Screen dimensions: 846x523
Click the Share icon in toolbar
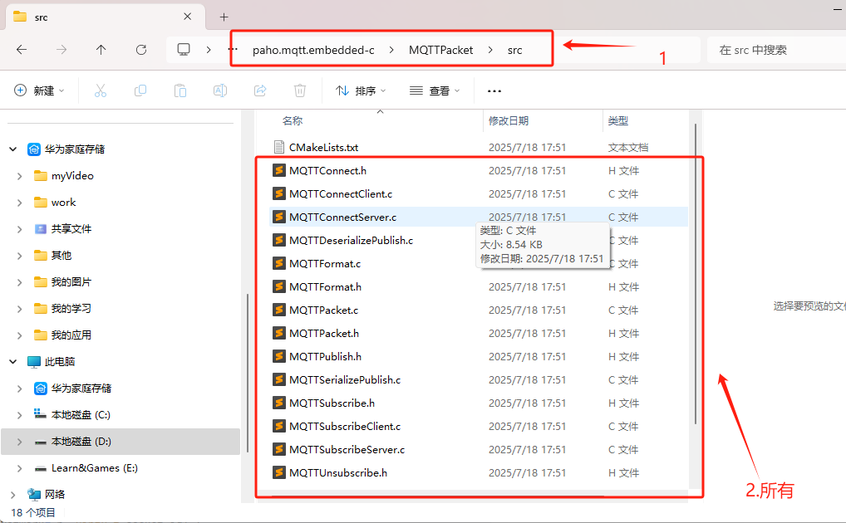pos(260,90)
